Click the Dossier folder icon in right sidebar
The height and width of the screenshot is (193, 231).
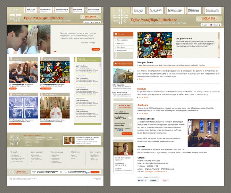116,34
